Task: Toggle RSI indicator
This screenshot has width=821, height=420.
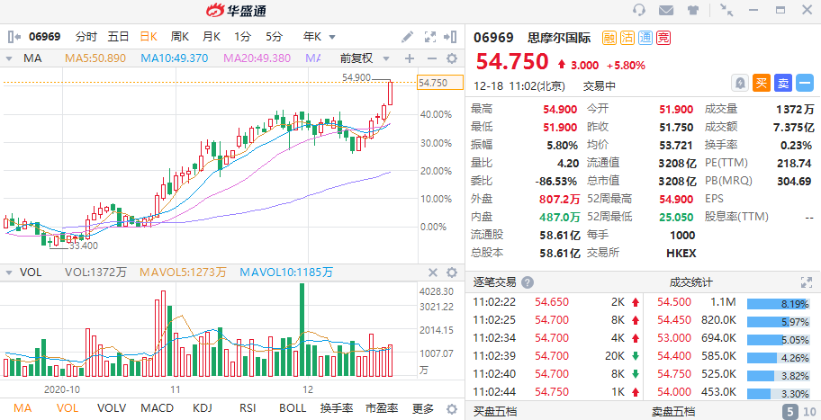Action: pyautogui.click(x=247, y=408)
